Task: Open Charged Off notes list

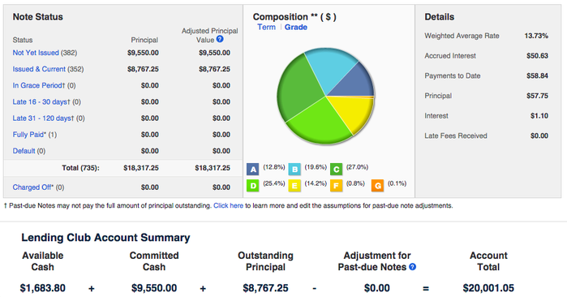Action: coord(33,187)
